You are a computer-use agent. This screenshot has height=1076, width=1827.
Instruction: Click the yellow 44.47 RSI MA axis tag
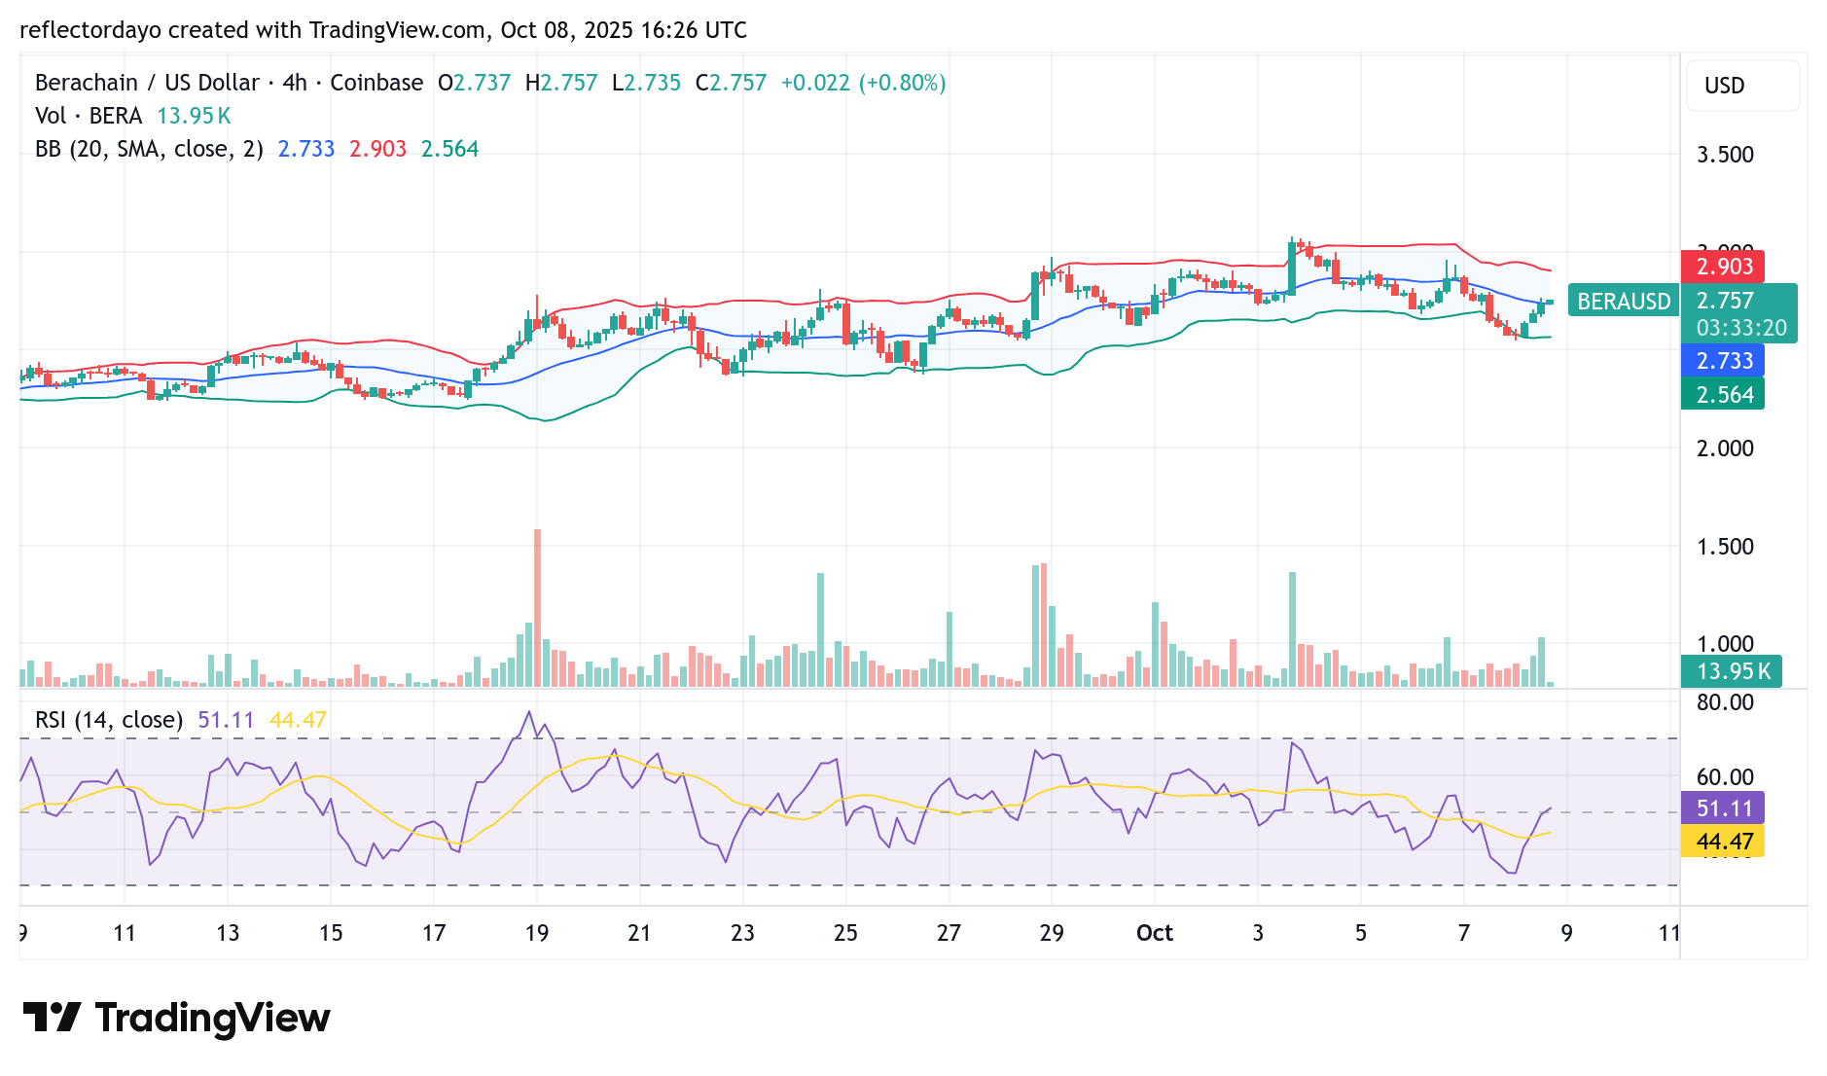[x=1723, y=842]
